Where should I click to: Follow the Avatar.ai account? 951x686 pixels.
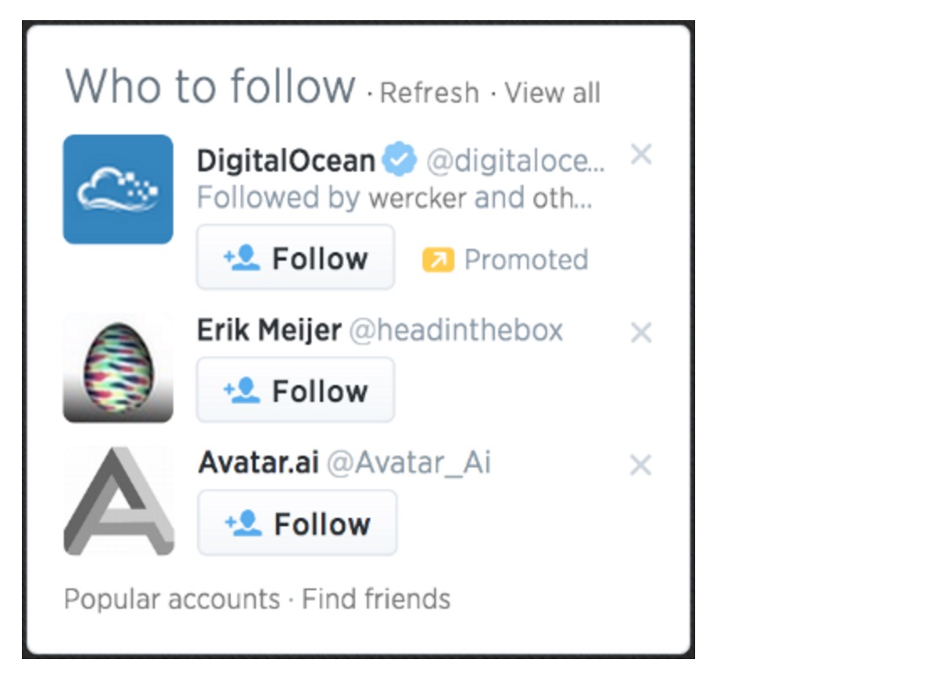coord(297,523)
